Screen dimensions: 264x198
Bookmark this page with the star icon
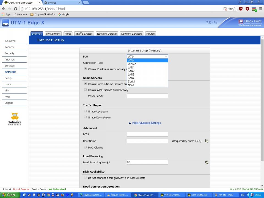click(x=234, y=9)
